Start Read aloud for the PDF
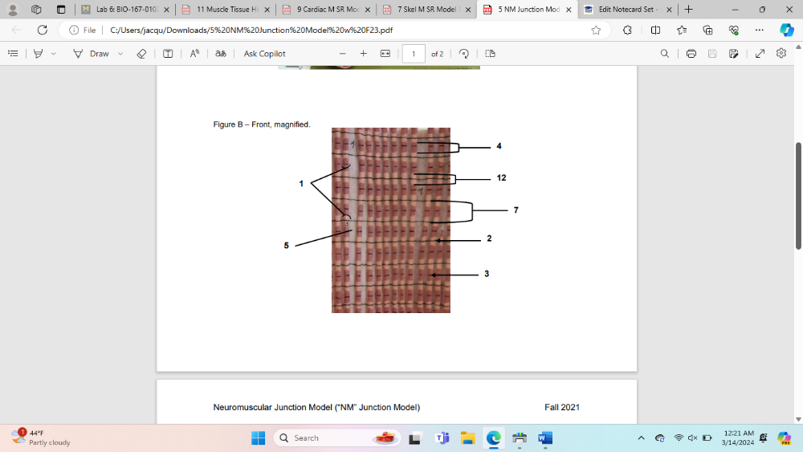The width and height of the screenshot is (803, 452). click(x=194, y=54)
